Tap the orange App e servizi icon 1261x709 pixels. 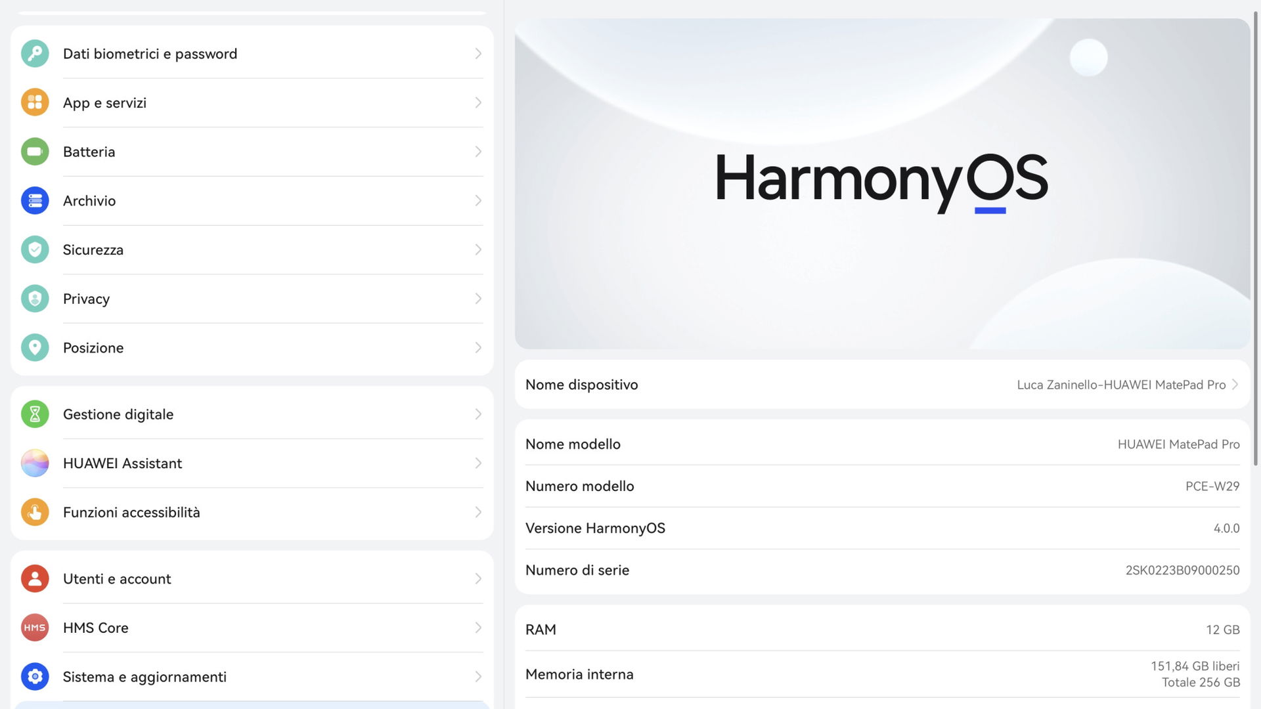[x=35, y=102]
